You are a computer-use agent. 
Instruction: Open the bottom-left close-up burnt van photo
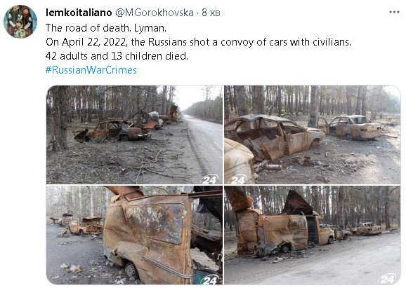click(134, 235)
